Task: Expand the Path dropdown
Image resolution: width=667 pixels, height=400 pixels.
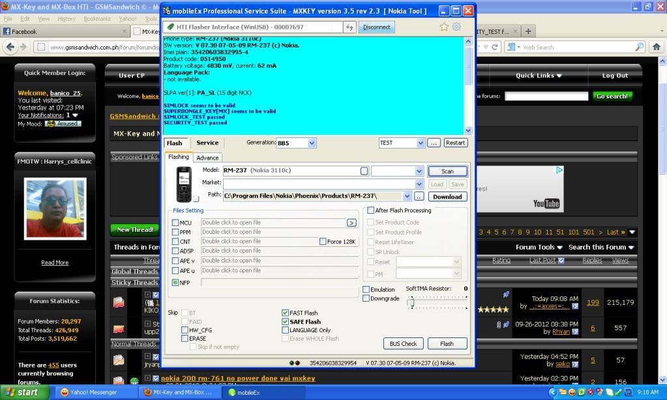Action: [407, 196]
